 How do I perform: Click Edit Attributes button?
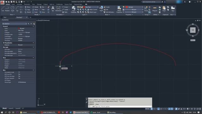tap(109, 12)
